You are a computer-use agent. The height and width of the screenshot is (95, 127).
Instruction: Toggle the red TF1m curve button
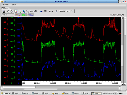[18, 15]
